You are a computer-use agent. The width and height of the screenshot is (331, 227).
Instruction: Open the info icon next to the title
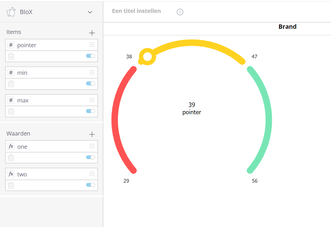point(180,12)
